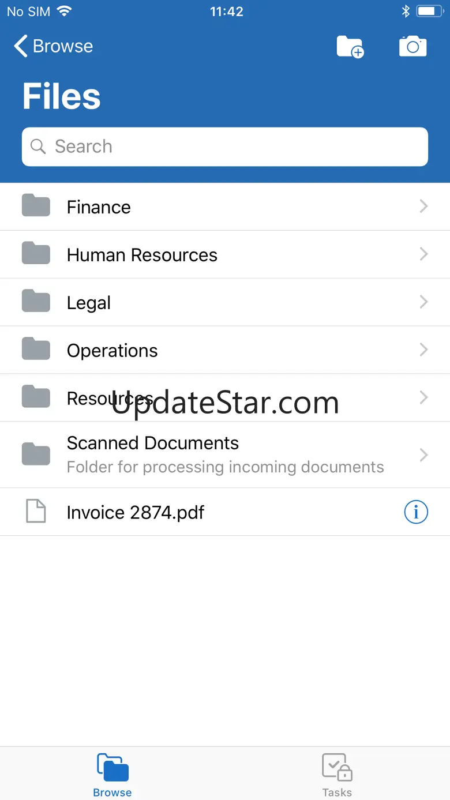Go back to Browse

pos(54,46)
